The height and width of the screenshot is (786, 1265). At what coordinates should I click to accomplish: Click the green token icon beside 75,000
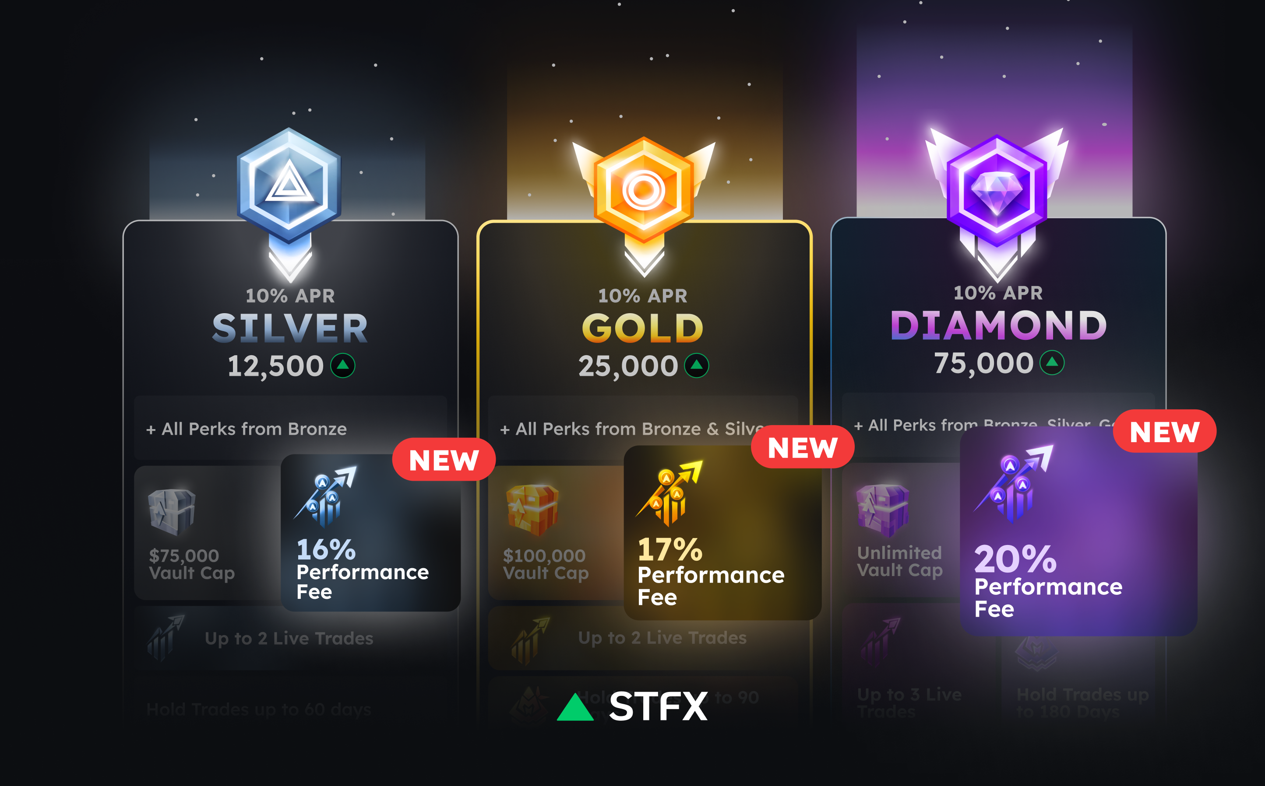[x=1052, y=362]
